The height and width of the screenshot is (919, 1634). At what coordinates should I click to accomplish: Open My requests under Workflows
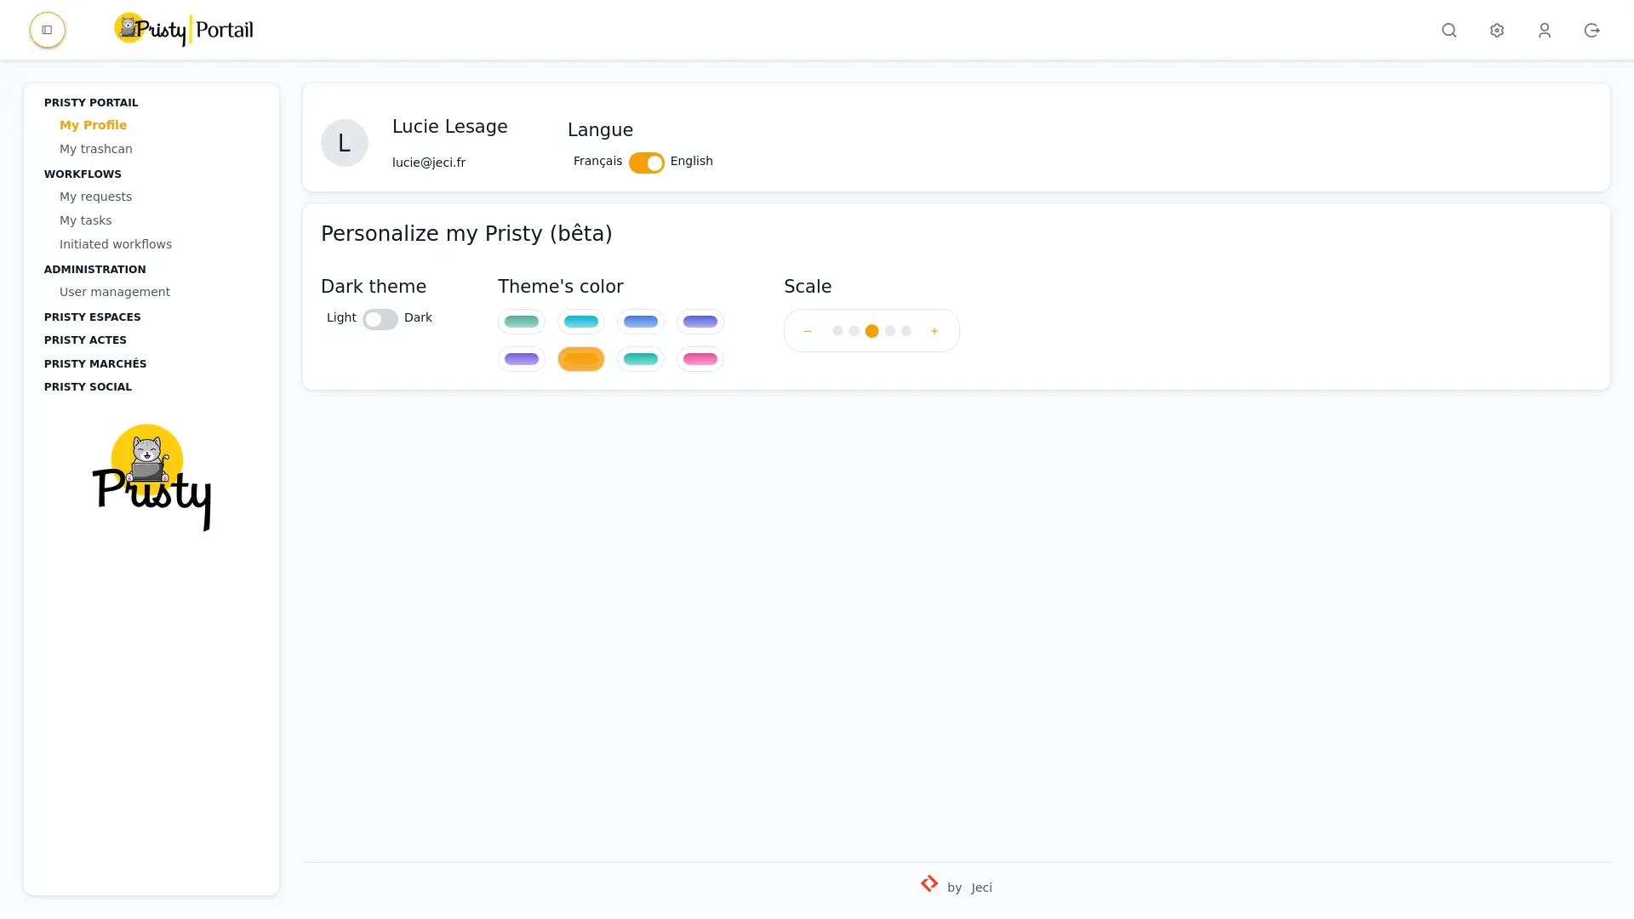pos(95,197)
